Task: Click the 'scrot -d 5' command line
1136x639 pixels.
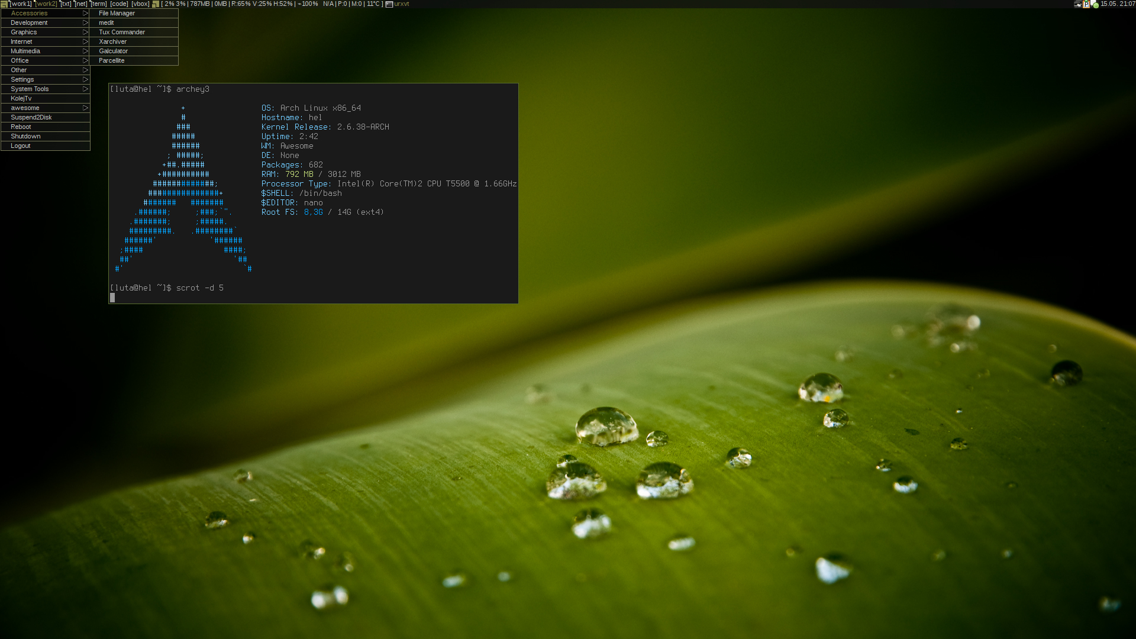Action: [x=200, y=288]
